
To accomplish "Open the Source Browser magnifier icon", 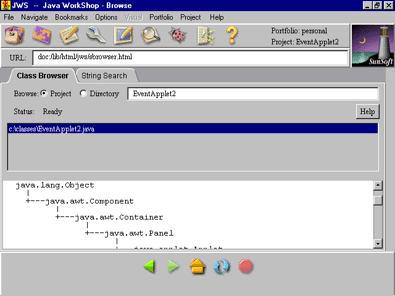I will coord(151,36).
